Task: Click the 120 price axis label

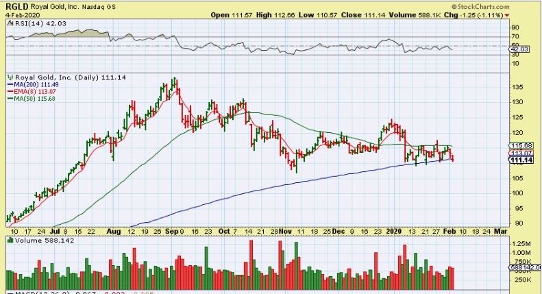Action: coord(517,133)
